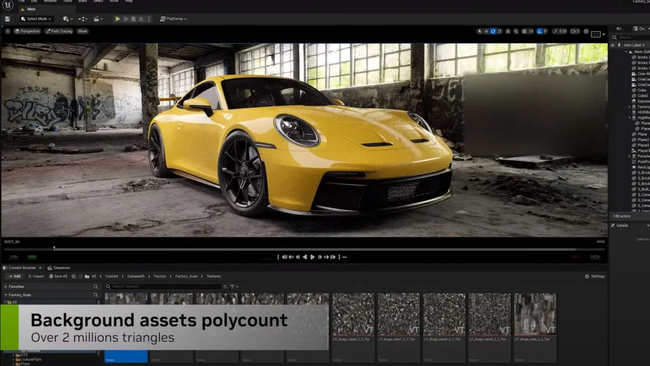Click the Save level floppy disk icon
The width and height of the screenshot is (650, 366).
[7, 19]
